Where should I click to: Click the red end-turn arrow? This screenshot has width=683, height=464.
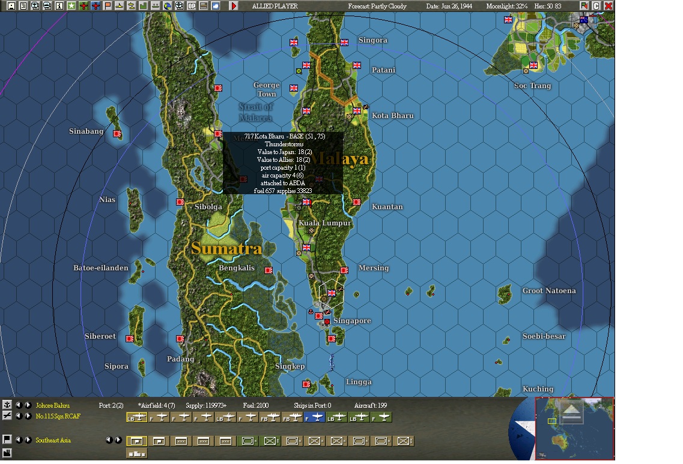(234, 5)
